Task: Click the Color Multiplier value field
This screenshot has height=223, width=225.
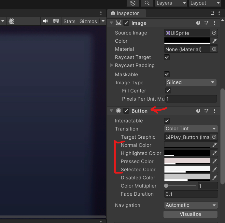Action: (x=208, y=186)
